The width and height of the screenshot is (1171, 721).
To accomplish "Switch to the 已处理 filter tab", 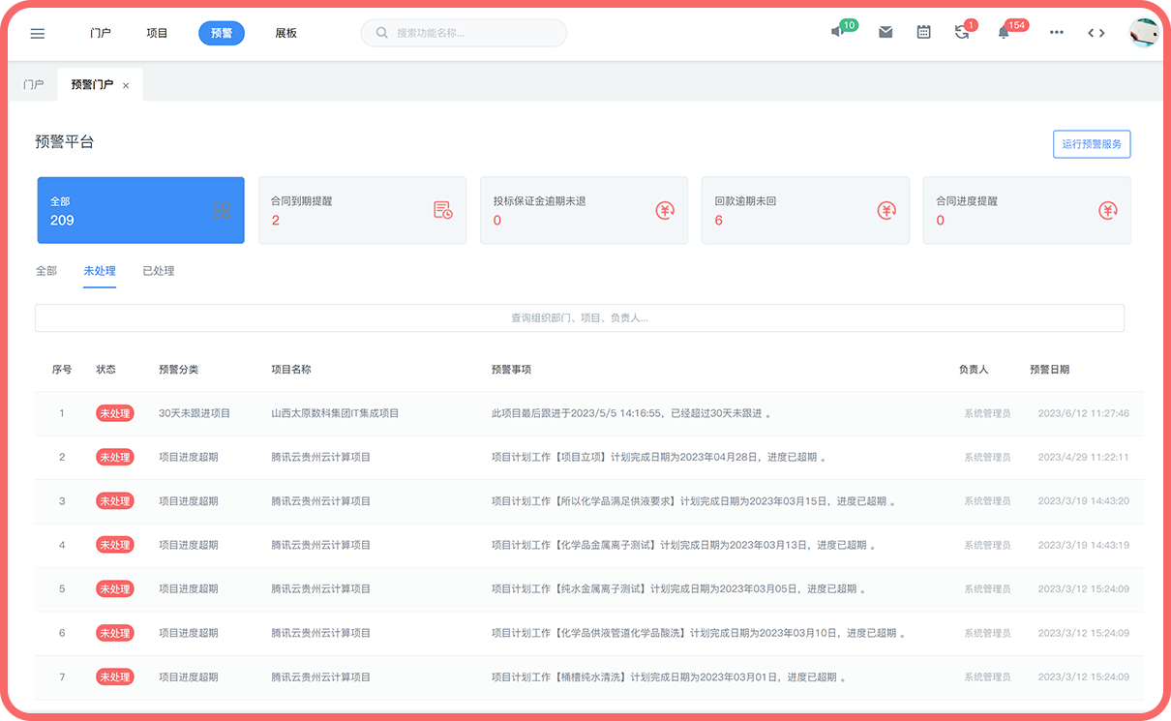I will point(158,271).
